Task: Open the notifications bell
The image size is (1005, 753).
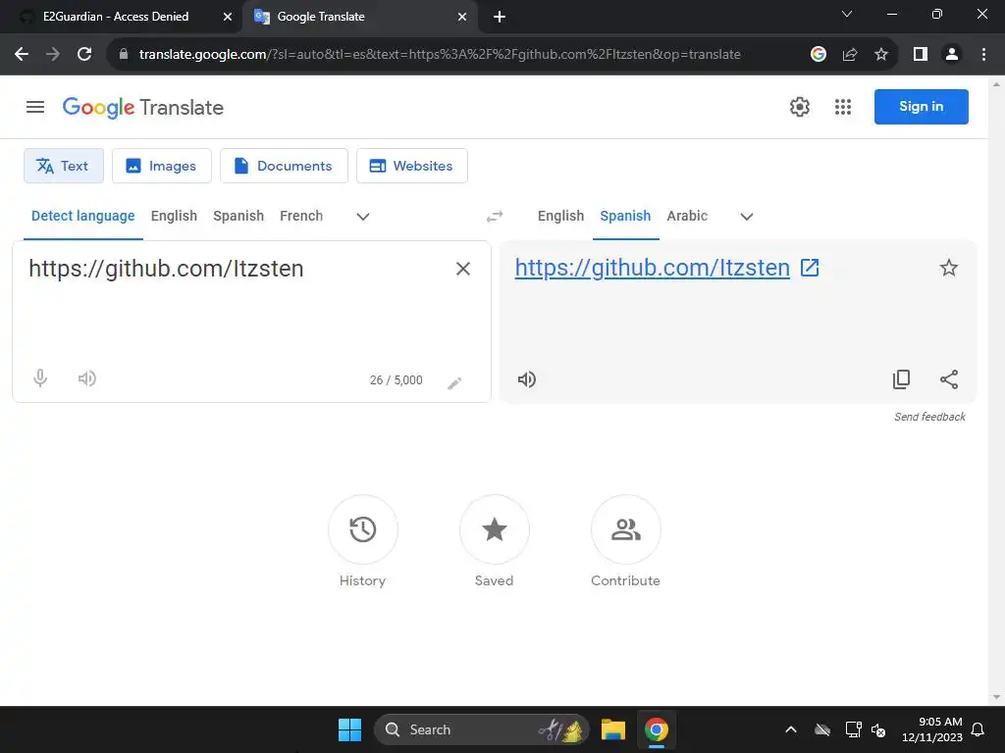Action: click(978, 729)
